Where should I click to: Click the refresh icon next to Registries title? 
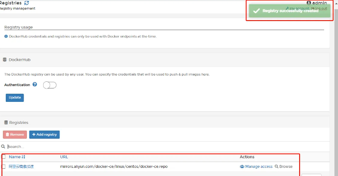point(26,3)
